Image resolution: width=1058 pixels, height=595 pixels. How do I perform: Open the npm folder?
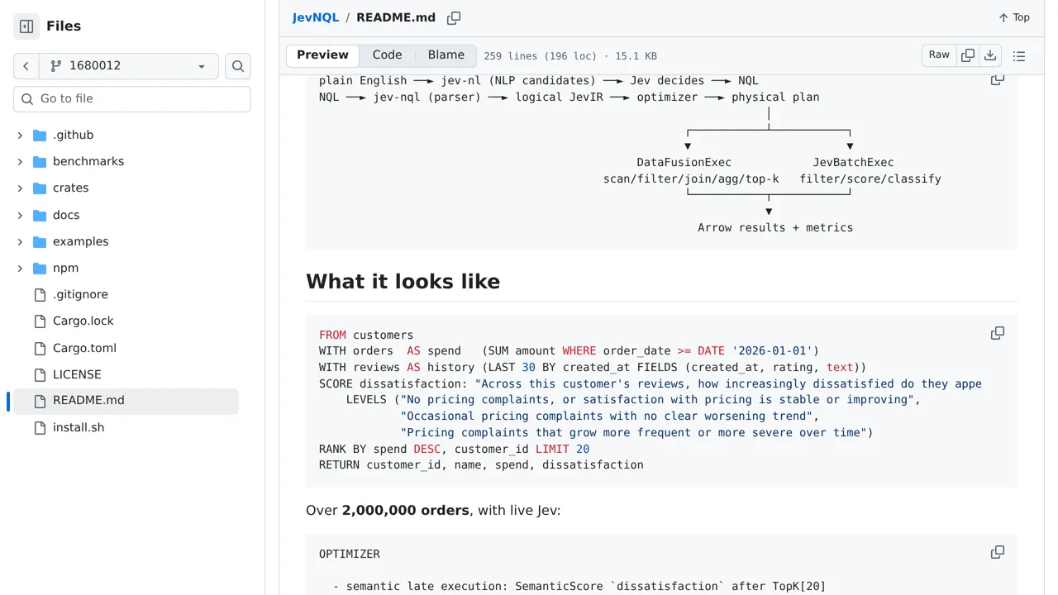pos(65,269)
